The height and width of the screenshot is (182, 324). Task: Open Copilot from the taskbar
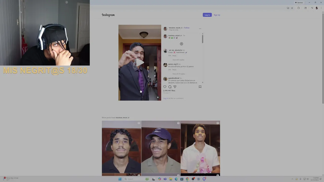tap(159, 179)
